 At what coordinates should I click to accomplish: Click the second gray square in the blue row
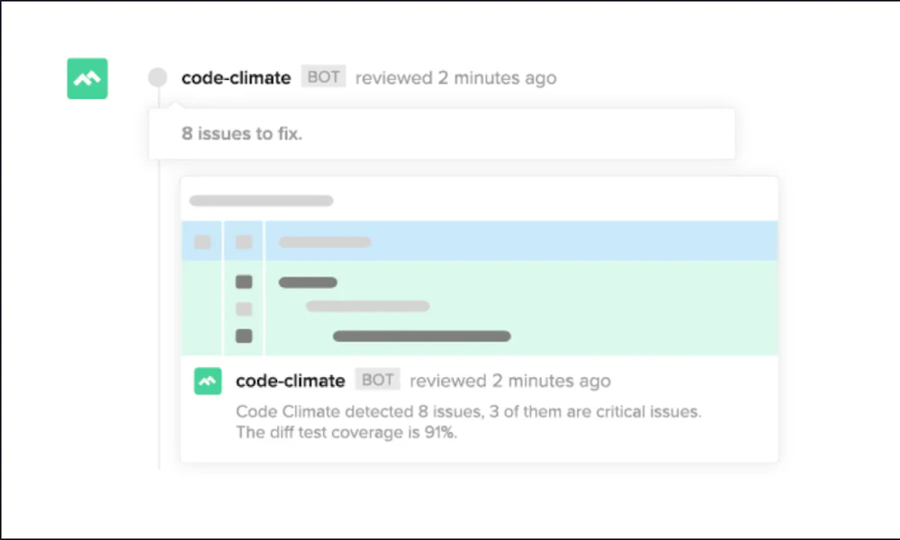(244, 242)
